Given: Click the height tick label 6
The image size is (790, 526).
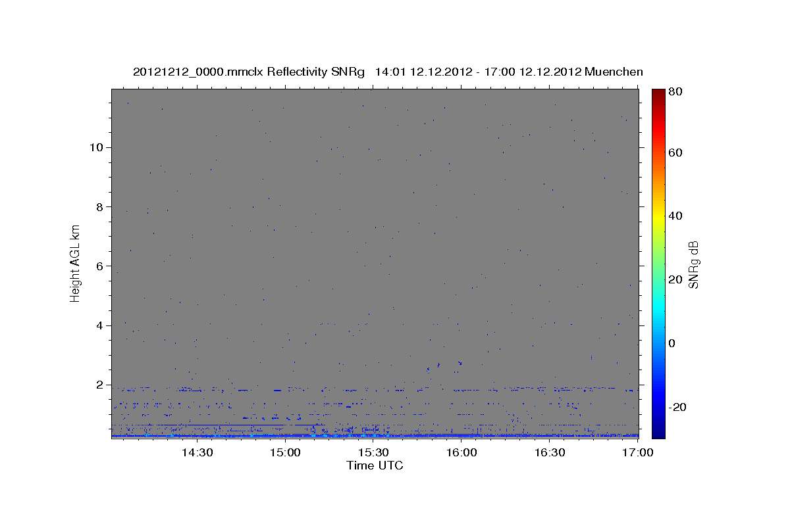Looking at the screenshot, I should click(x=101, y=266).
